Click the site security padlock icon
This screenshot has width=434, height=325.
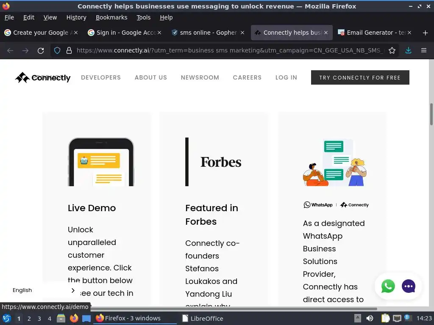[69, 51]
